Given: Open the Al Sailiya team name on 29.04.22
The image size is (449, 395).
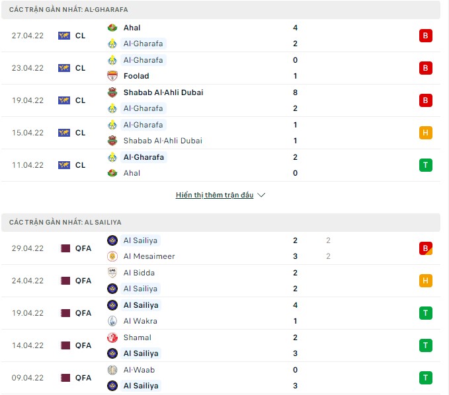Looking at the screenshot, I should click(x=140, y=240).
